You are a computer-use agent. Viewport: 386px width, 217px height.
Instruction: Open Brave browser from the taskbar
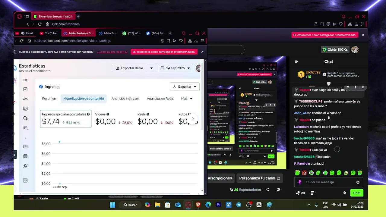tap(198, 205)
